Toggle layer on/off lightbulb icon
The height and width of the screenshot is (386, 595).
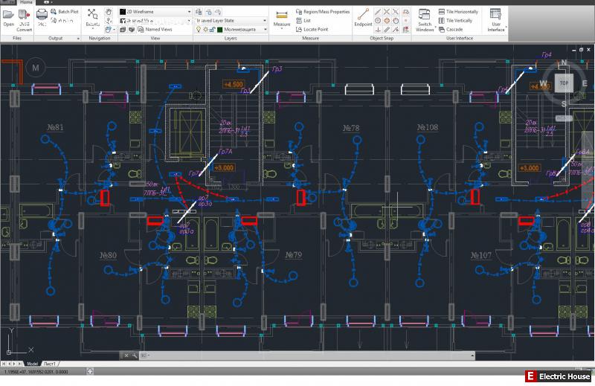tap(198, 30)
